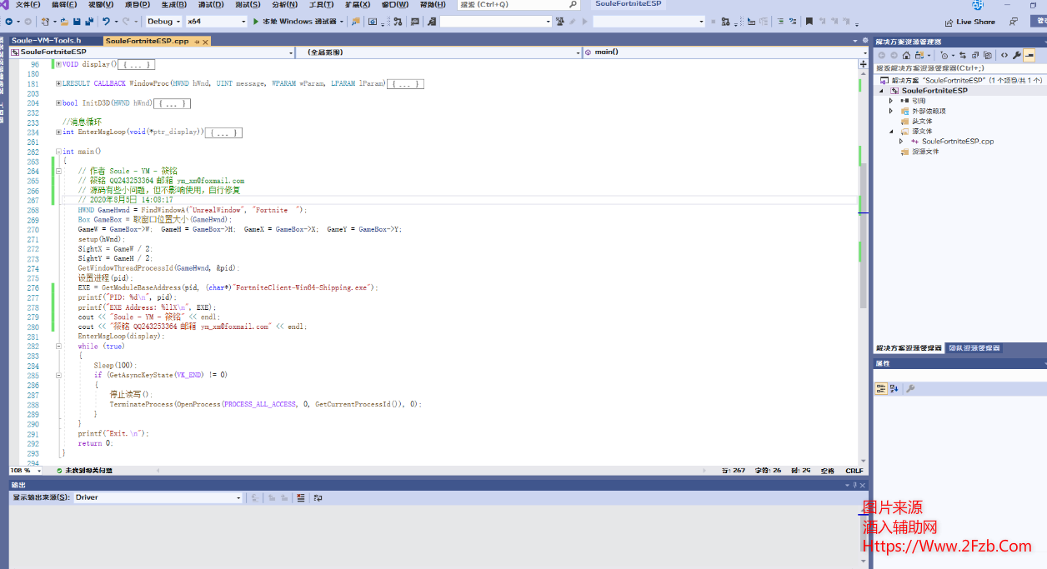Open the x64 platform dropdown

[216, 21]
